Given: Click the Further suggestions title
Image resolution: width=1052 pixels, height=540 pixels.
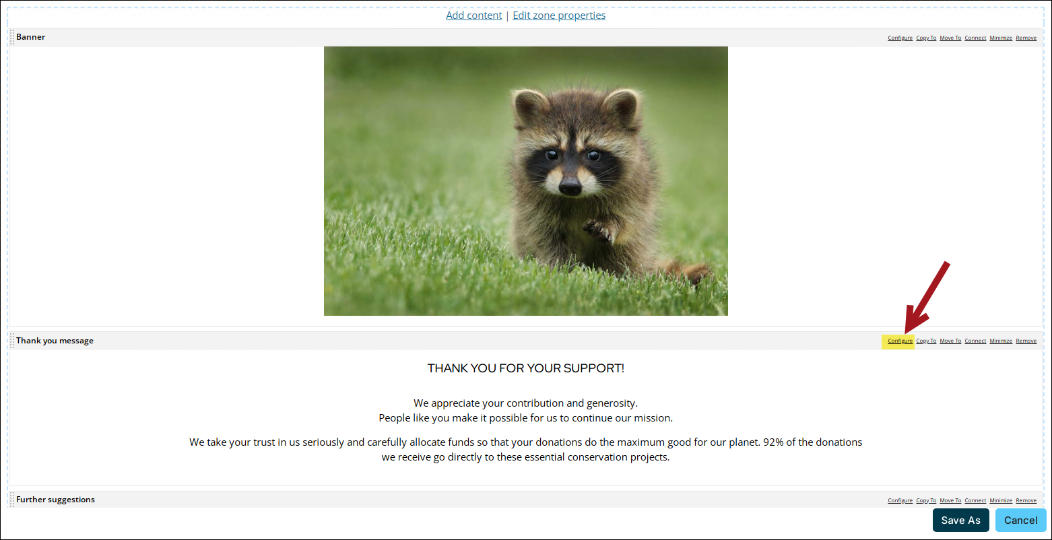Looking at the screenshot, I should coord(55,500).
